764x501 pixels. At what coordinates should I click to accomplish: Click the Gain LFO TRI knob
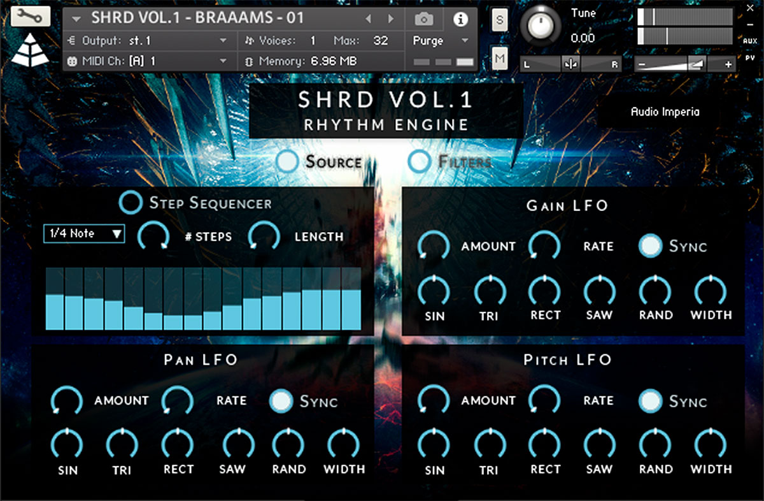click(x=490, y=291)
